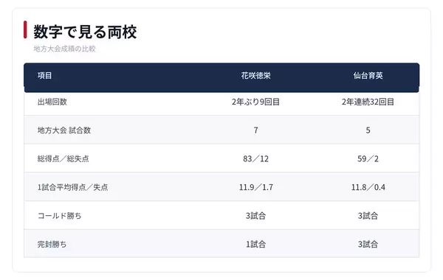Click the 出場回数 row label
Viewport: 443px width, 280px height.
click(x=52, y=102)
